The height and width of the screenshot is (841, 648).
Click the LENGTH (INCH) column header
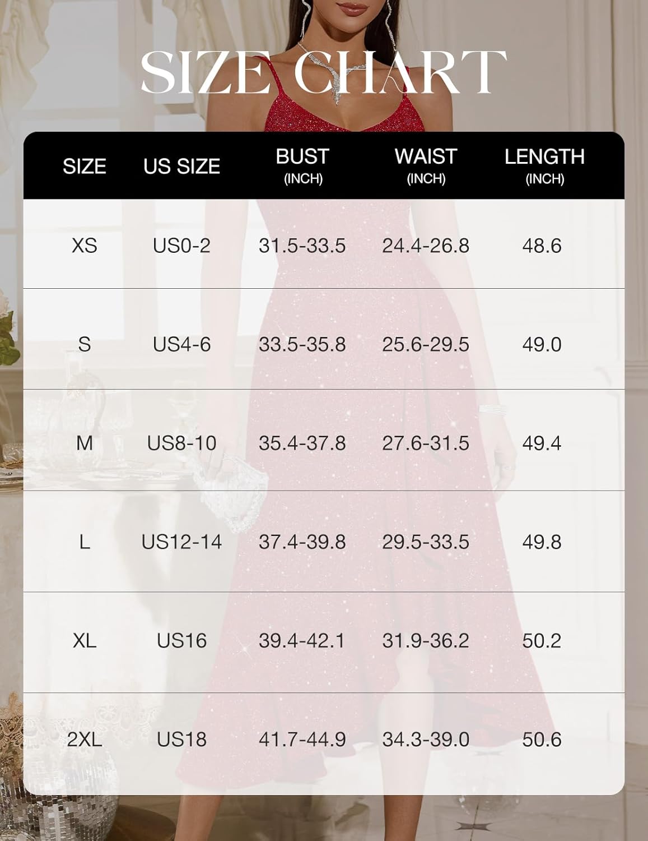coord(544,165)
